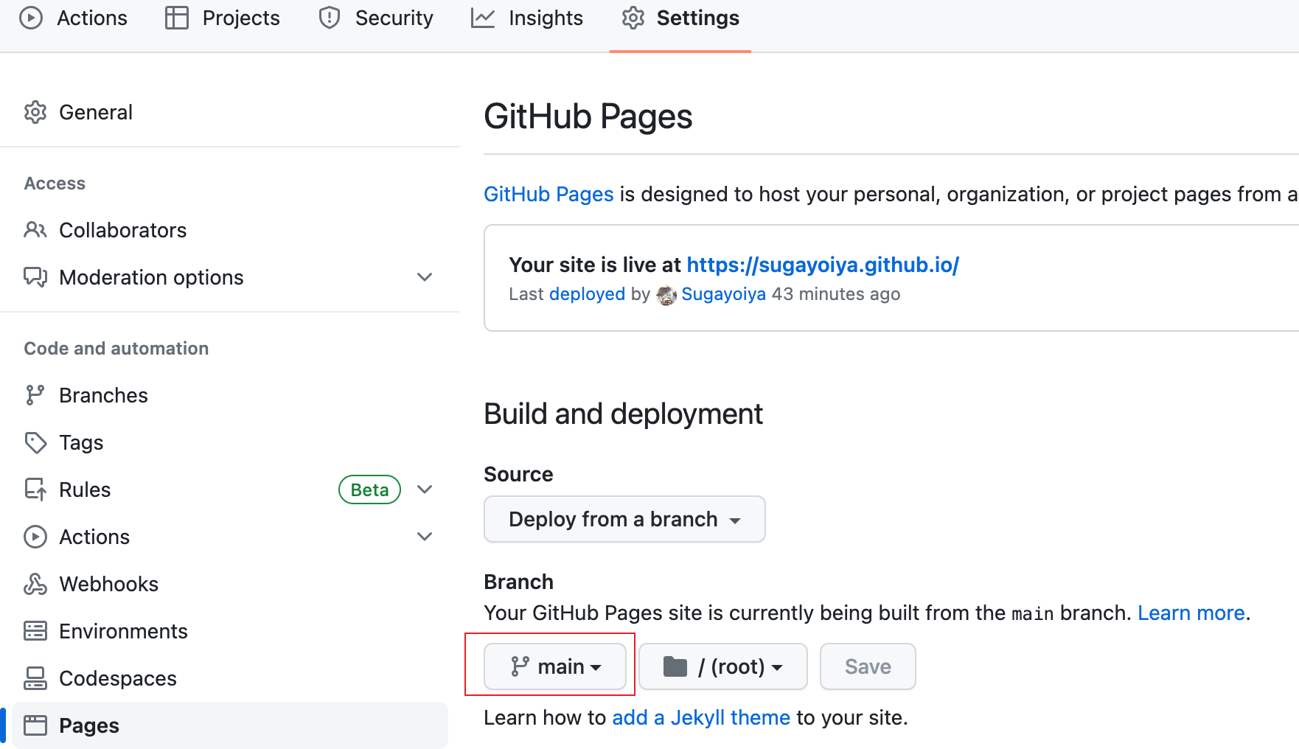Select Pages in the sidebar
Image resolution: width=1299 pixels, height=749 pixels.
tap(230, 725)
